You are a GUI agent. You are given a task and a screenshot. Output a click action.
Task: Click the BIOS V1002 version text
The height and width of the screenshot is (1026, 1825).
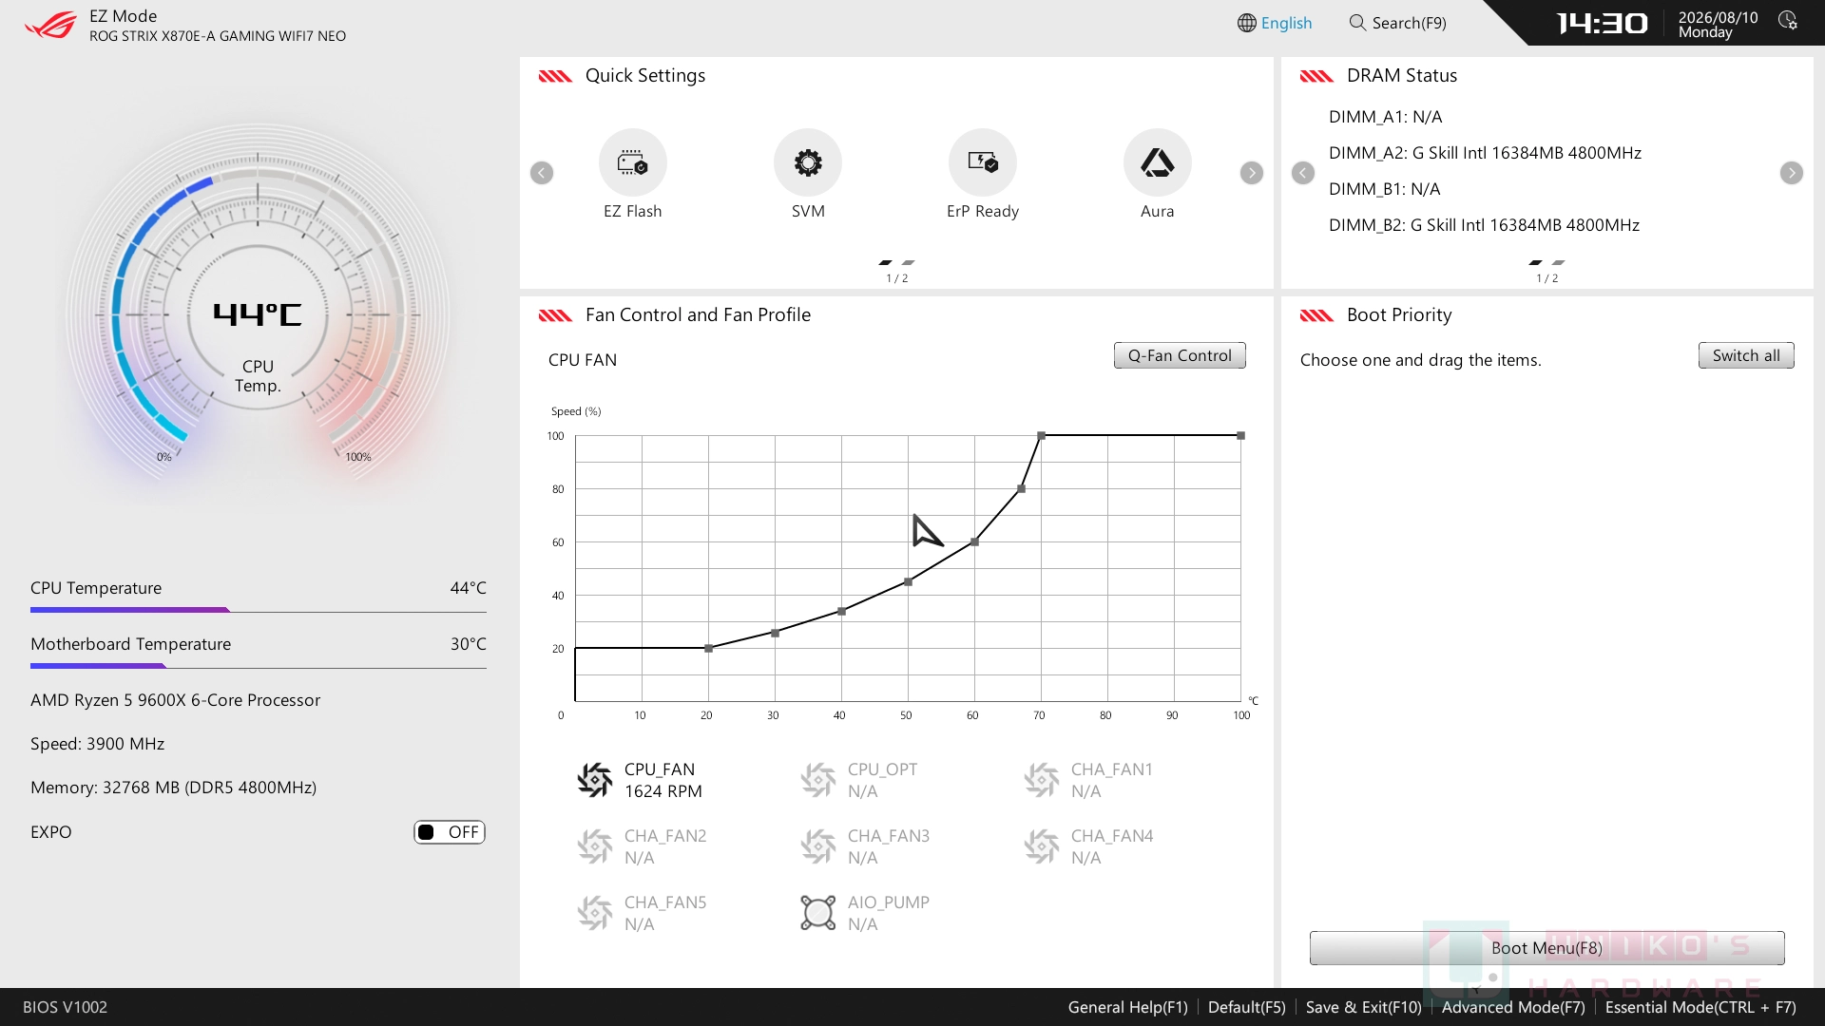tap(65, 1007)
